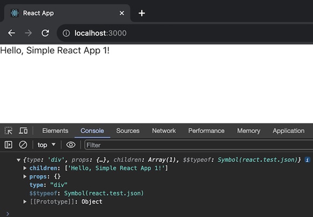Toggle the device toolbar icon
313x217 pixels.
click(23, 131)
